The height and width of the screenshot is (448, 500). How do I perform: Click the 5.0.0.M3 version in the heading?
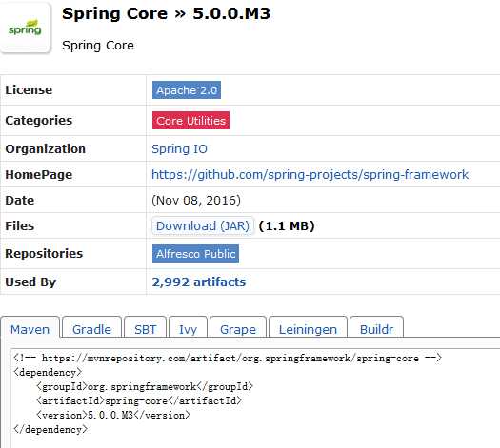(x=231, y=13)
